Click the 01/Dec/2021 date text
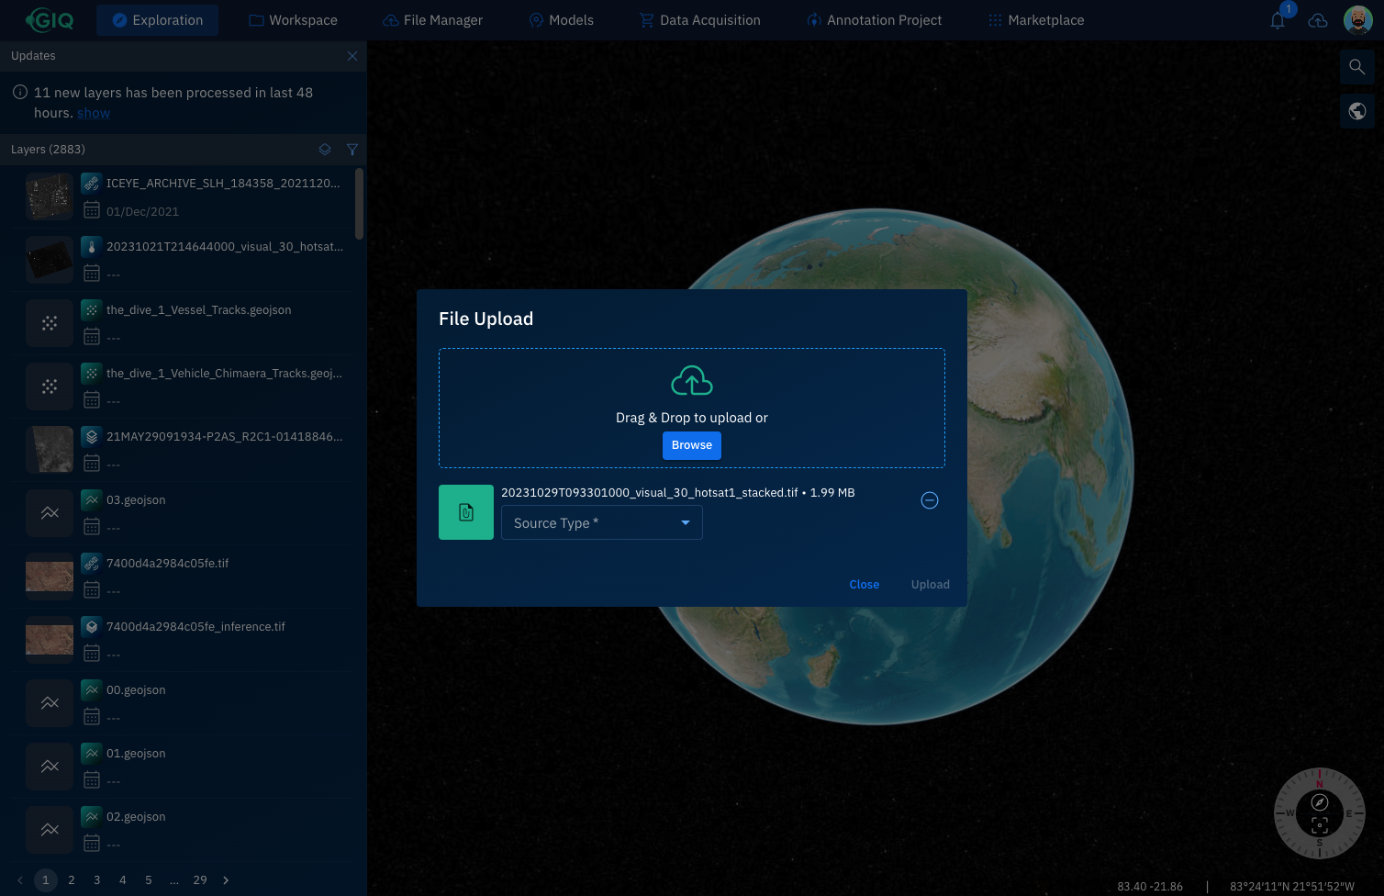The width and height of the screenshot is (1384, 896). [x=142, y=212]
